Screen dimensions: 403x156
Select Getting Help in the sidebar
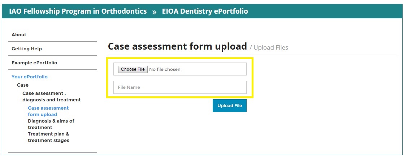coord(27,49)
